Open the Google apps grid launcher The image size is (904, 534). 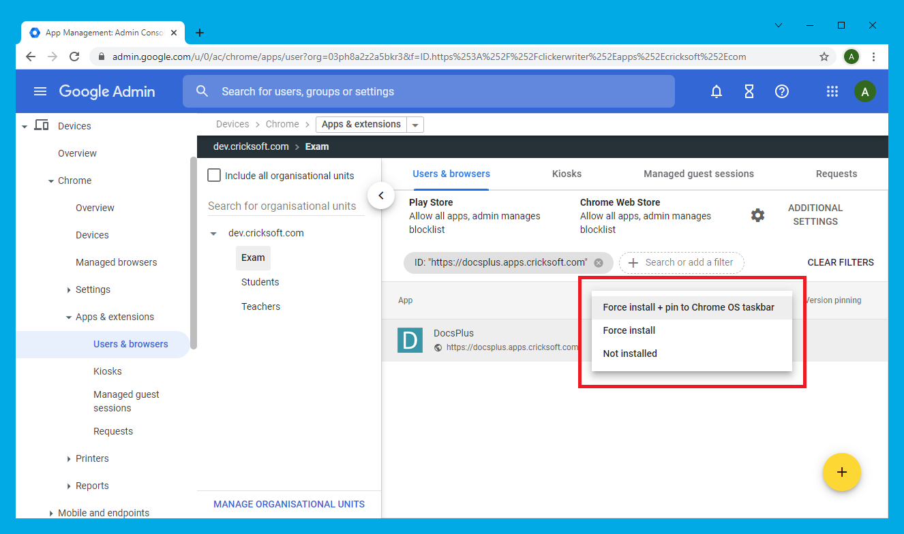pos(832,92)
